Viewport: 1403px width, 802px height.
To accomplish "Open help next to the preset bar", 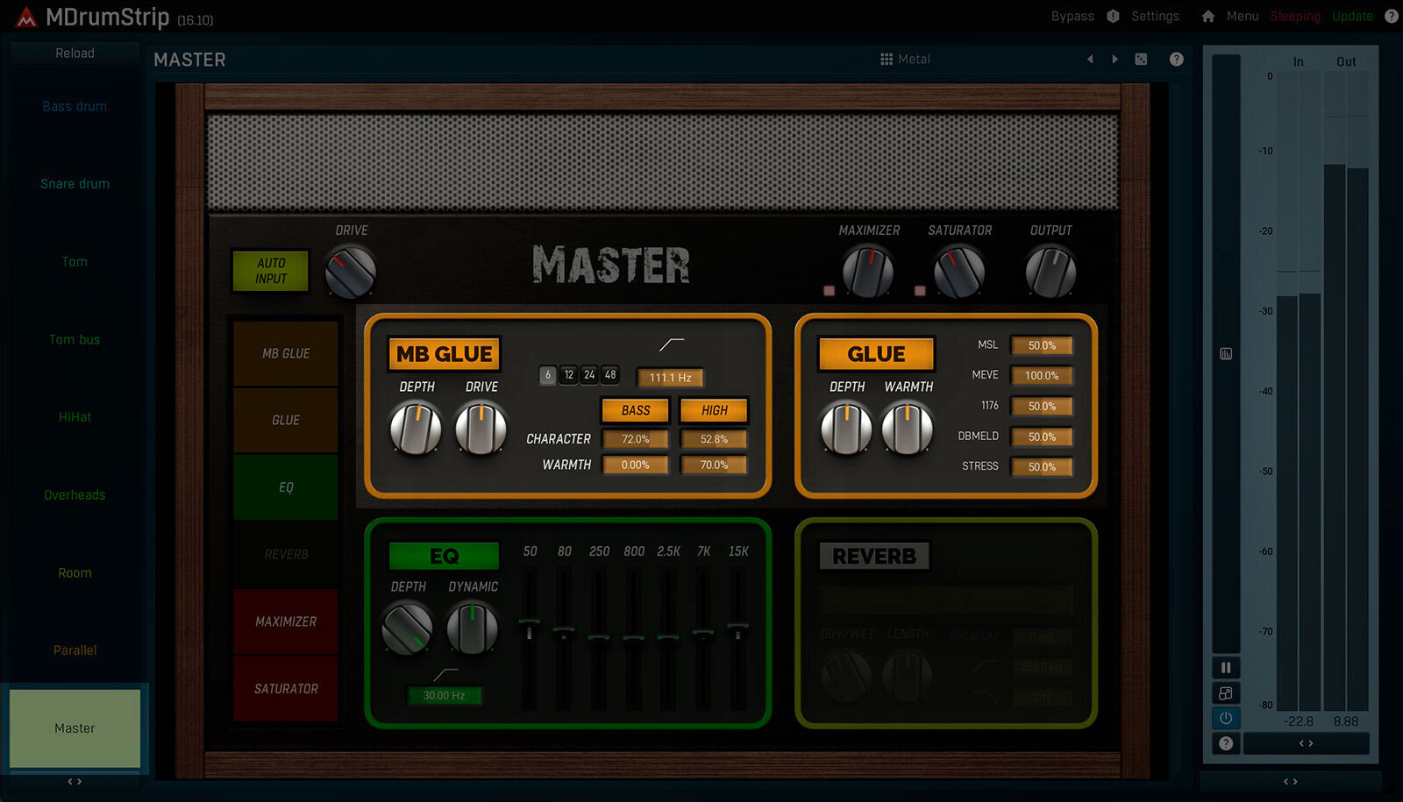I will coord(1176,60).
